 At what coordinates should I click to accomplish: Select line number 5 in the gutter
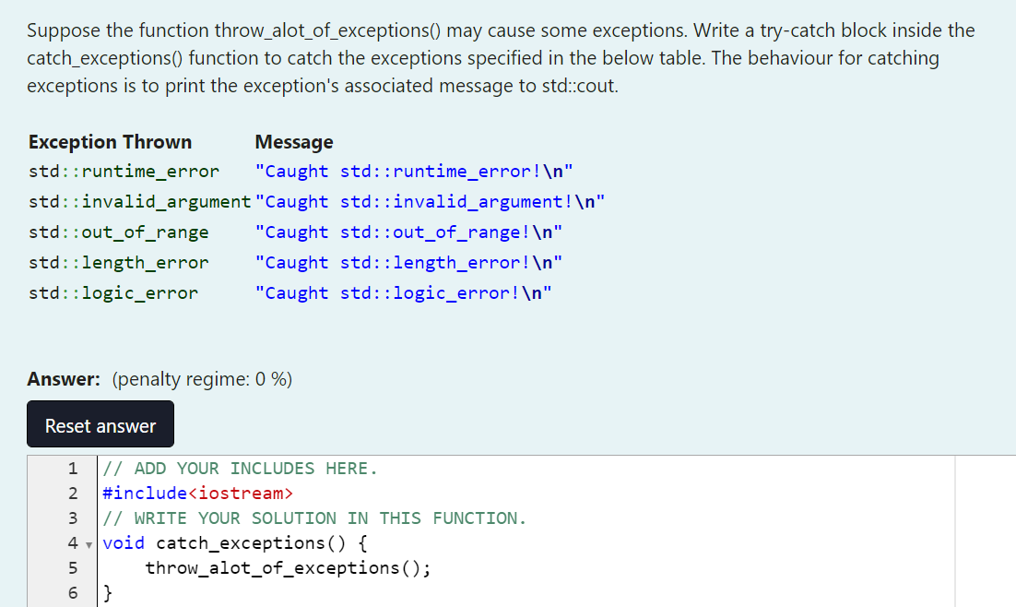tap(73, 567)
